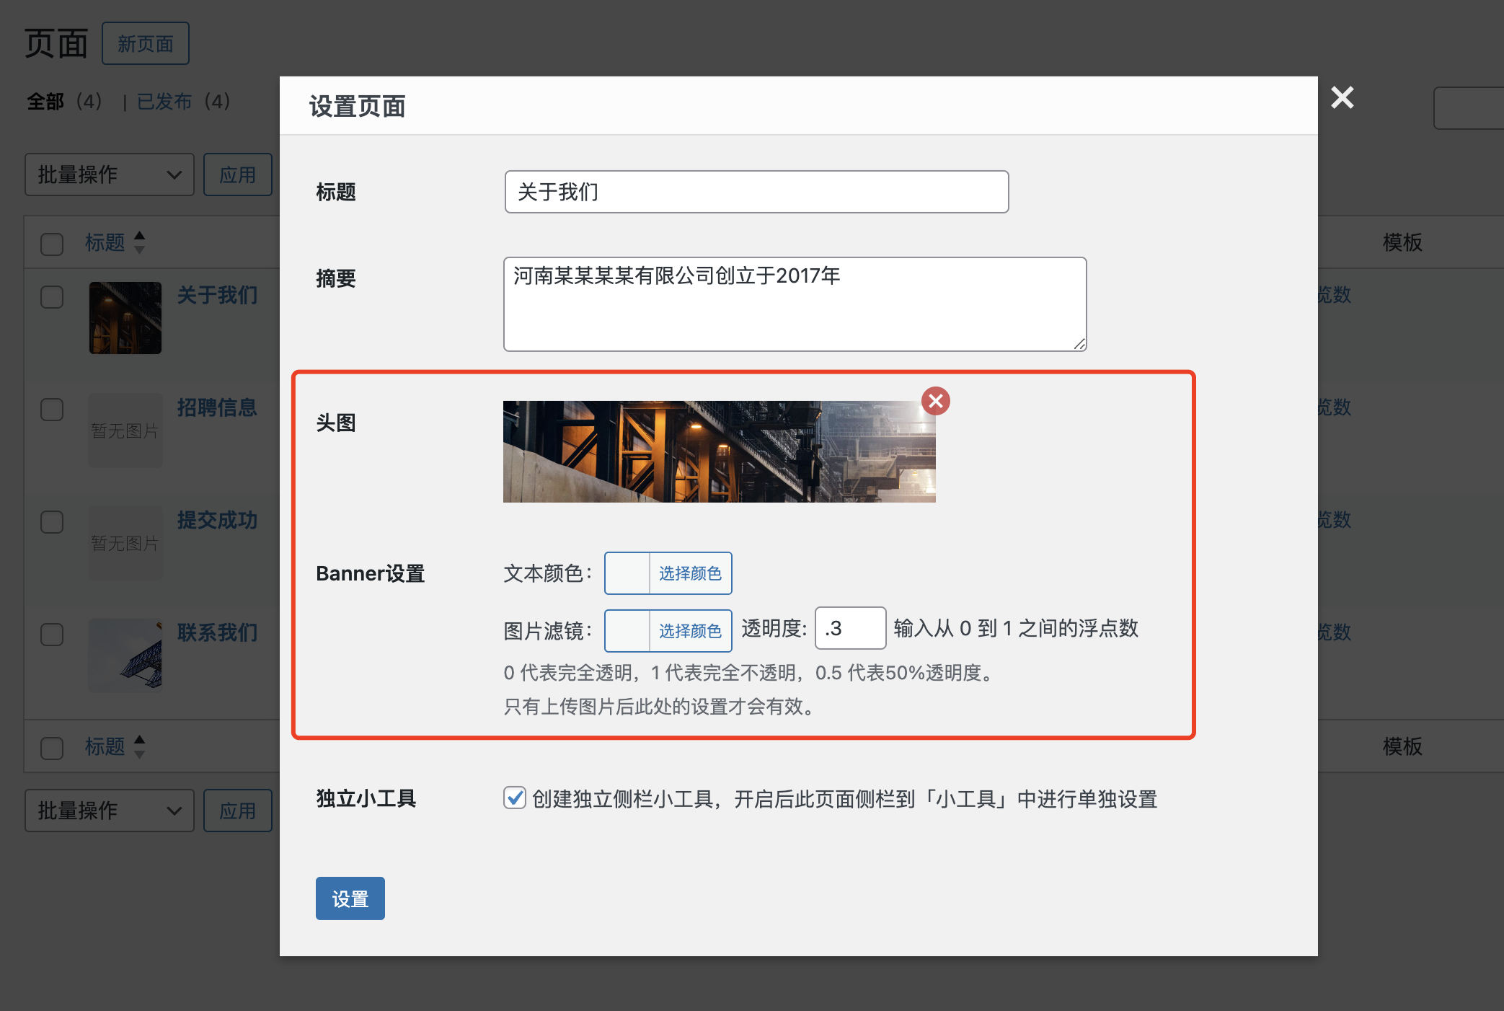This screenshot has height=1011, width=1504.
Task: Click the 联系我们 page thumbnail
Action: (x=125, y=655)
